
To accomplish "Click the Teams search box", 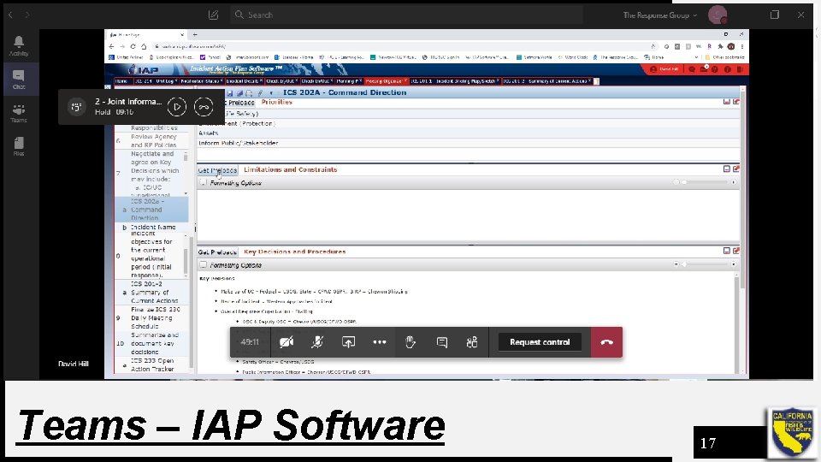I will tap(407, 15).
